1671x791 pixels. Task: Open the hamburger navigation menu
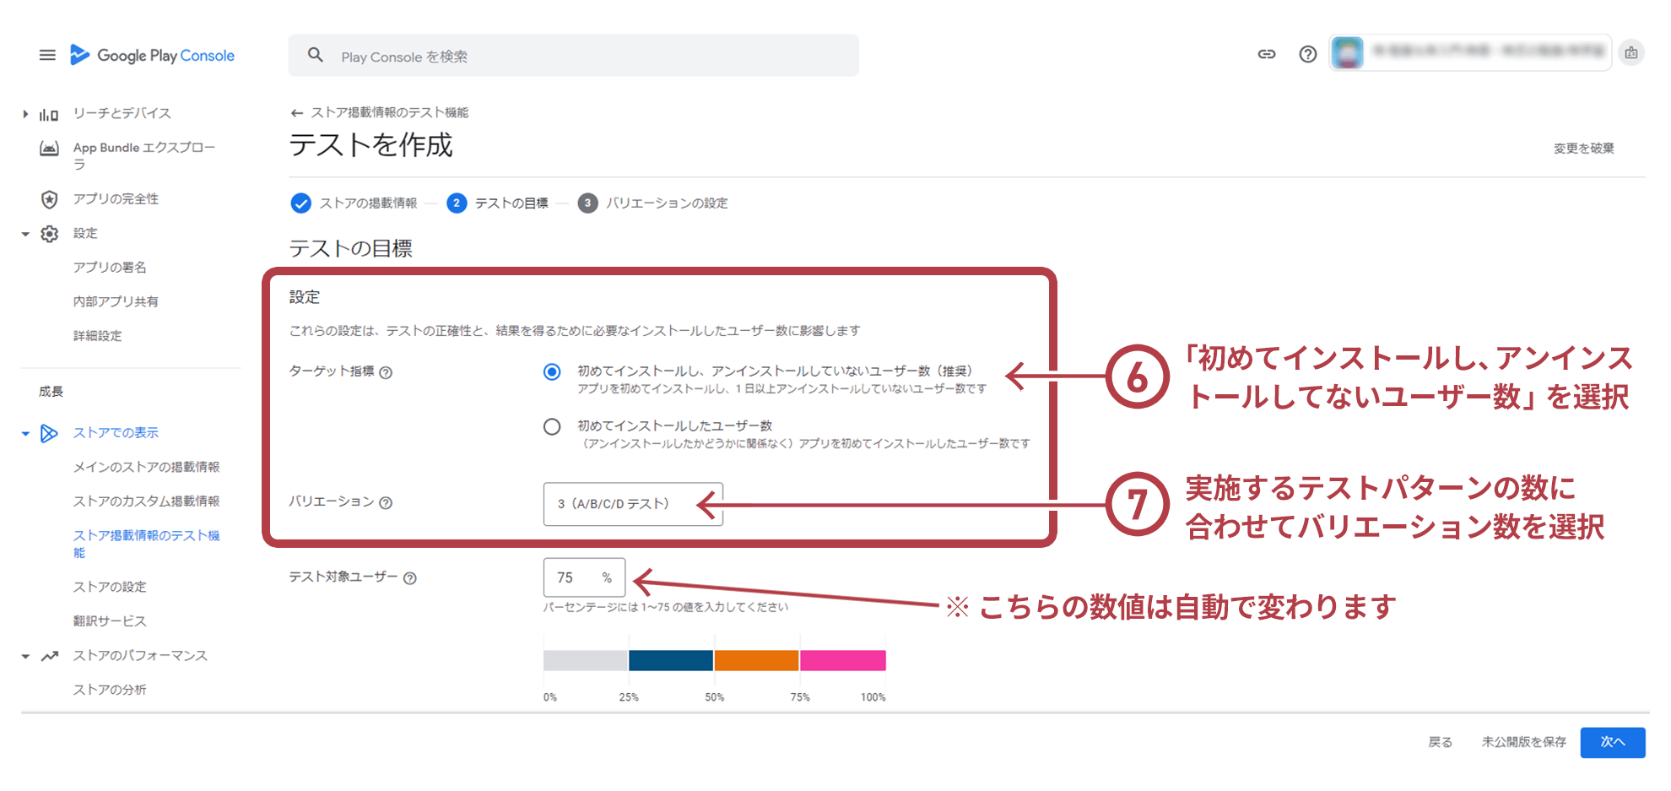[x=47, y=55]
